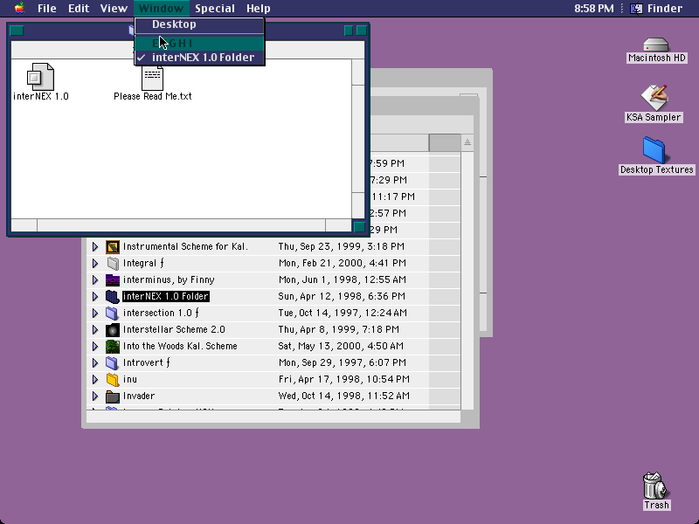Select the Into the Woods Kal. Scheme icon

coord(113,346)
